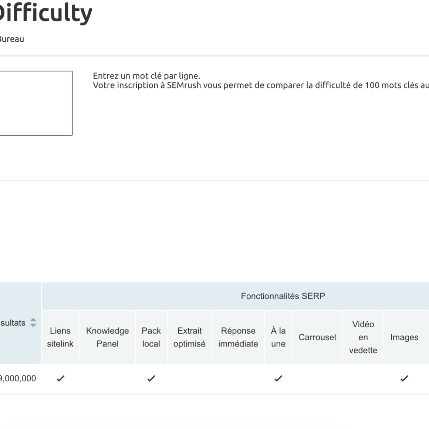Click the checkmark under À la une

pos(278,378)
